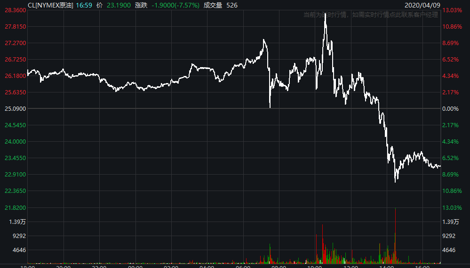
Task: Click the right-axis 9292 volume label
Action: click(449, 236)
